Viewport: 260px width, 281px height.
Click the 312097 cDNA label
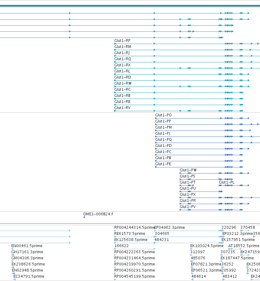pyautogui.click(x=198, y=252)
